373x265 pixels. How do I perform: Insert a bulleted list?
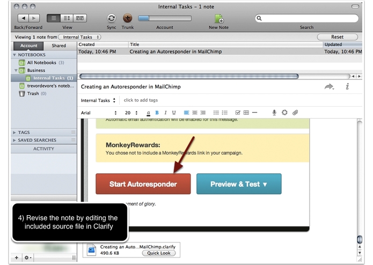click(x=216, y=113)
